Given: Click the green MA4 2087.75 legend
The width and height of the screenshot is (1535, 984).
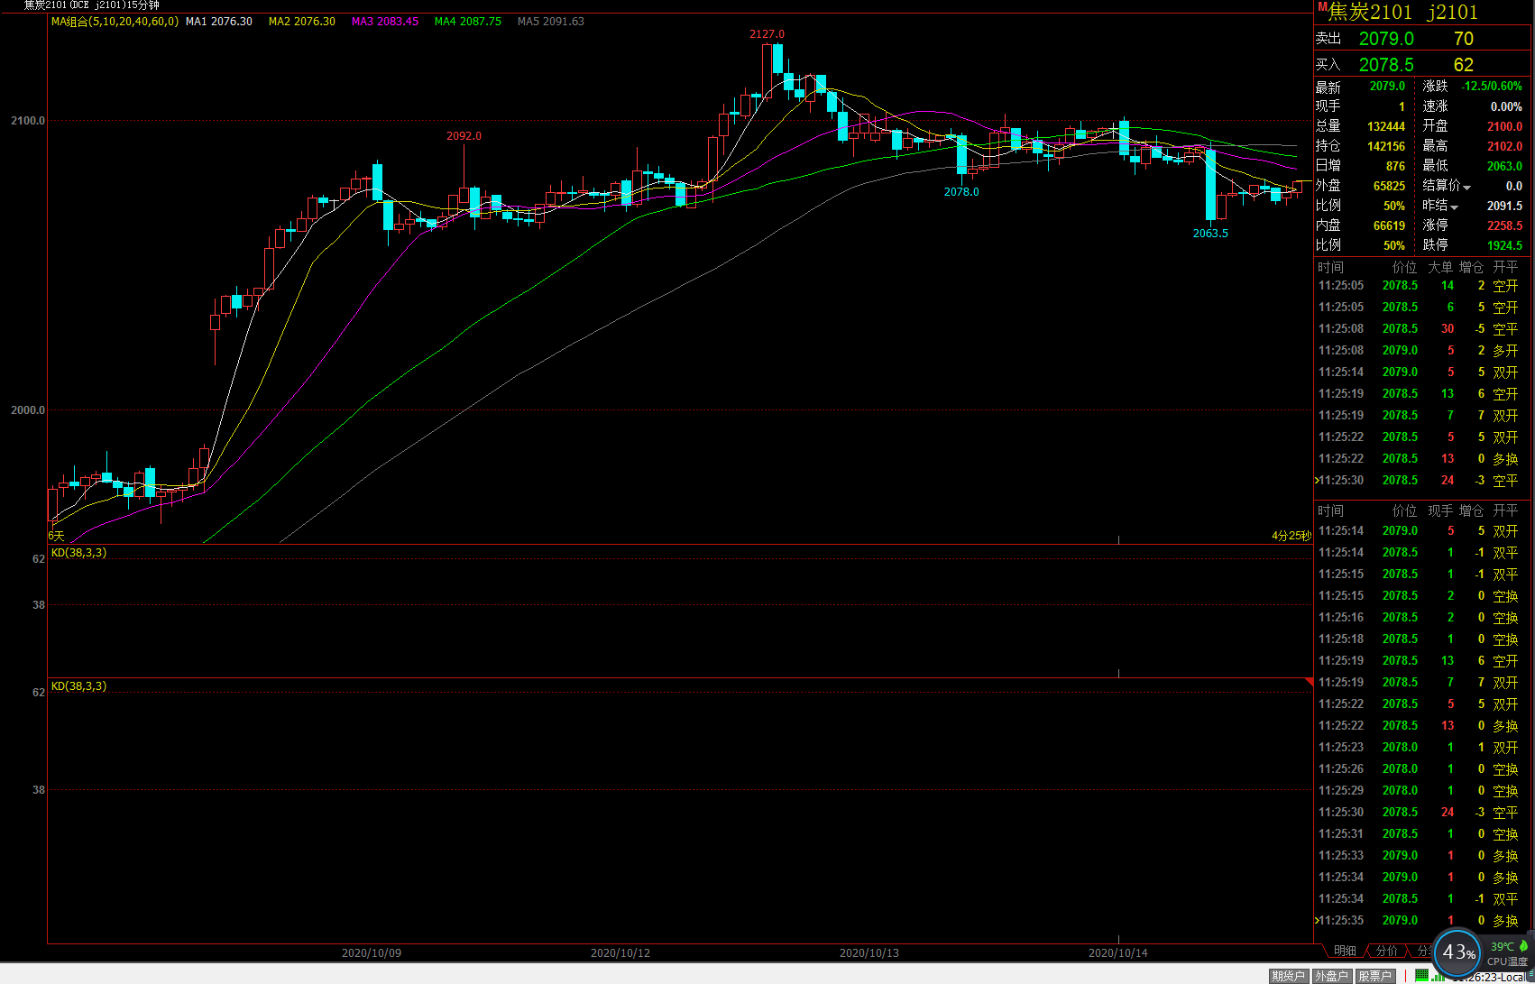Looking at the screenshot, I should click(x=467, y=22).
